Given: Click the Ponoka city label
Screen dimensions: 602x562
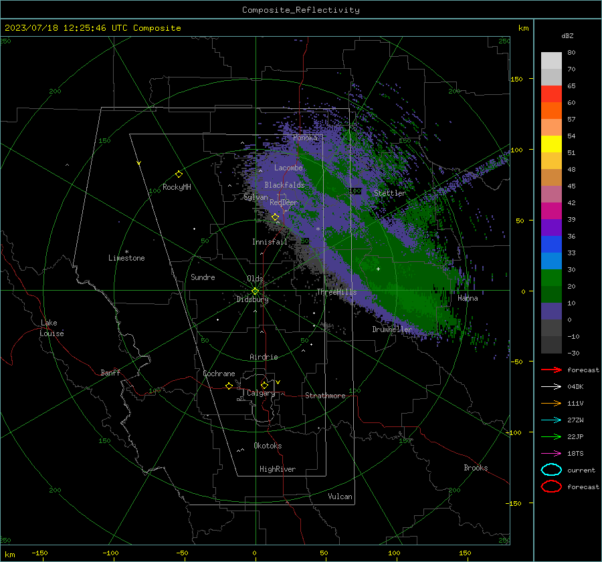Looking at the screenshot, I should coord(305,138).
